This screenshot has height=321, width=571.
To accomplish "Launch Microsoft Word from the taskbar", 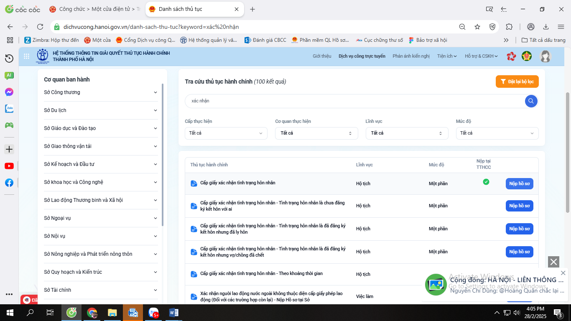I will pos(173,312).
